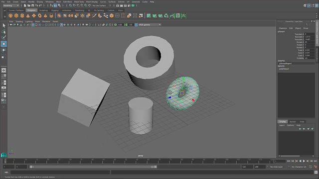
Task: Create a polygon cone from the shelf
Action: pos(28,15)
